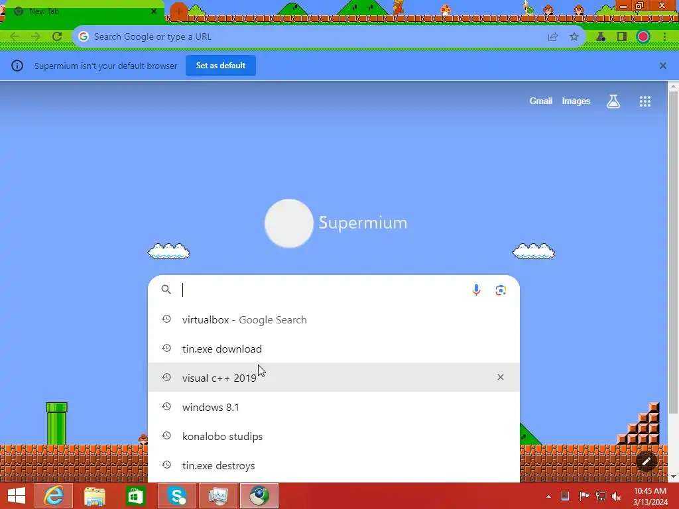Click the muted volume tray icon

(x=616, y=496)
